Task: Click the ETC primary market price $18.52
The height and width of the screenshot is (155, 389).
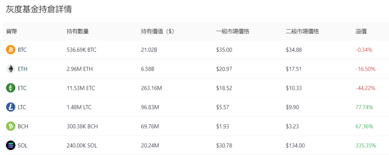Action: pyautogui.click(x=224, y=88)
